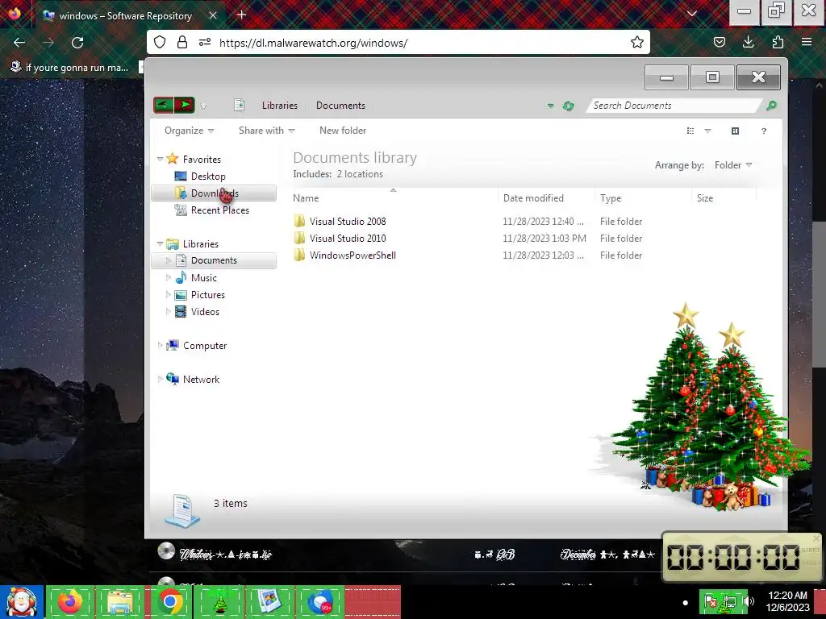Select Downloads under Favorites
This screenshot has width=826, height=619.
(x=214, y=193)
